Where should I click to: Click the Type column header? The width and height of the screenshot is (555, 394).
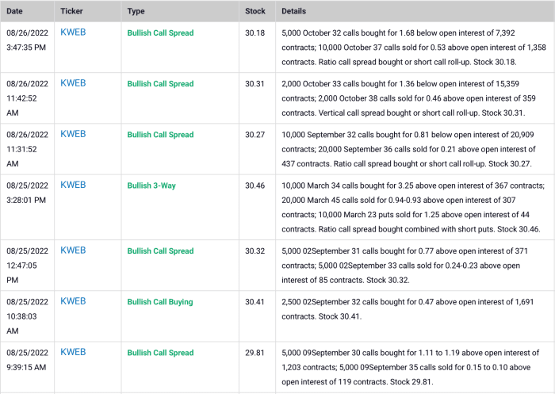point(136,12)
